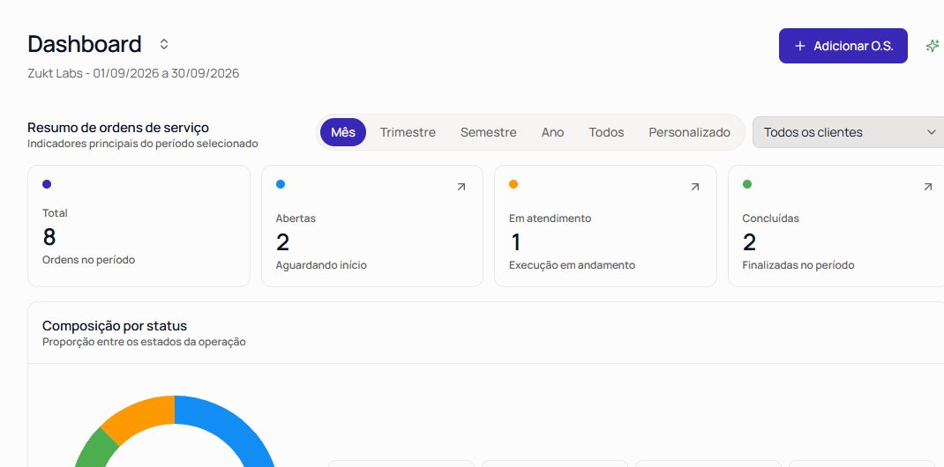Open Concluídas card arrow icon

928,187
